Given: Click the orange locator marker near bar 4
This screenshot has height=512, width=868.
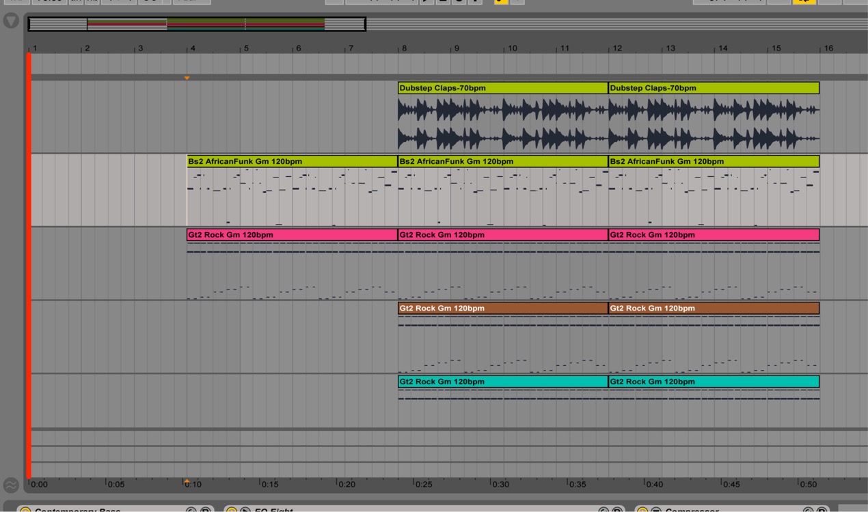Looking at the screenshot, I should 187,78.
